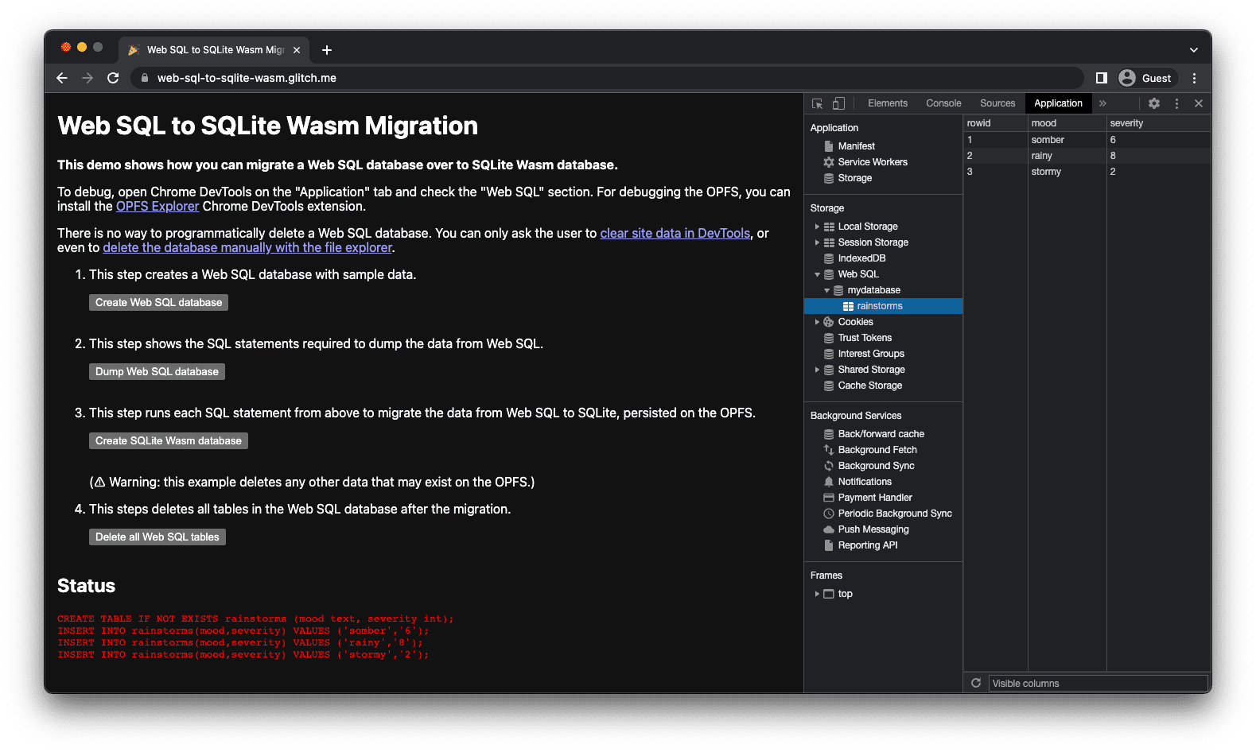Refresh the Web SQL table view
The width and height of the screenshot is (1256, 752).
[x=976, y=683]
